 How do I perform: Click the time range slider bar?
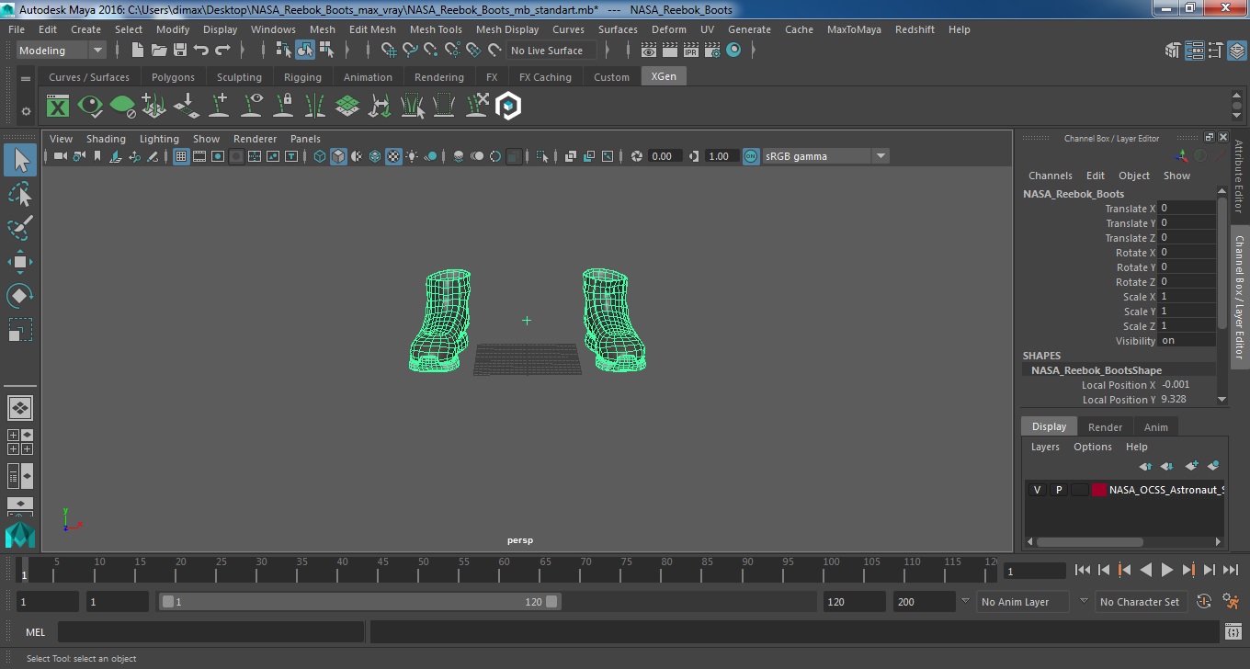point(359,602)
